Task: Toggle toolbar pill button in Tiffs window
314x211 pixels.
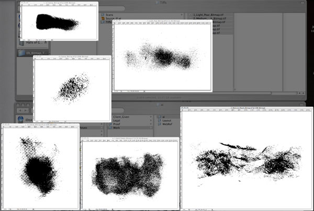Action: (x=302, y=3)
